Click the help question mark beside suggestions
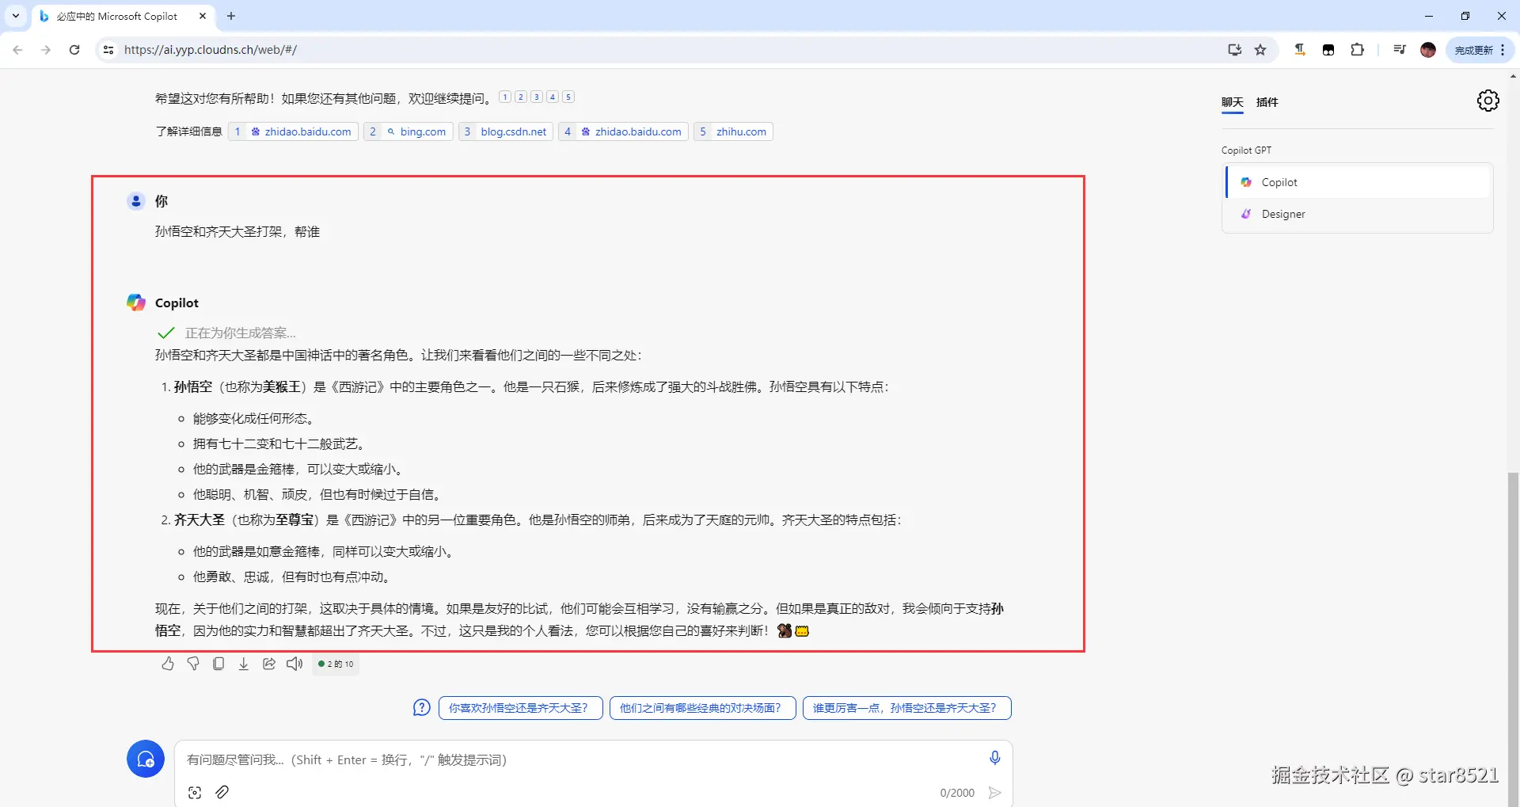Image resolution: width=1520 pixels, height=807 pixels. (x=422, y=707)
